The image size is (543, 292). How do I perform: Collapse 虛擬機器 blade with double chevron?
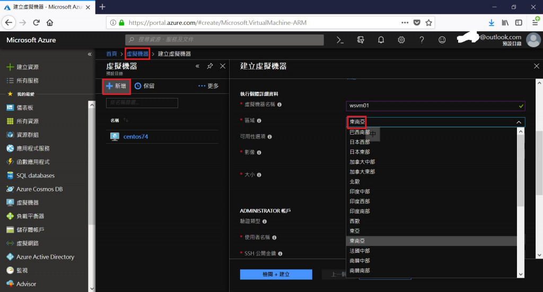[197, 66]
